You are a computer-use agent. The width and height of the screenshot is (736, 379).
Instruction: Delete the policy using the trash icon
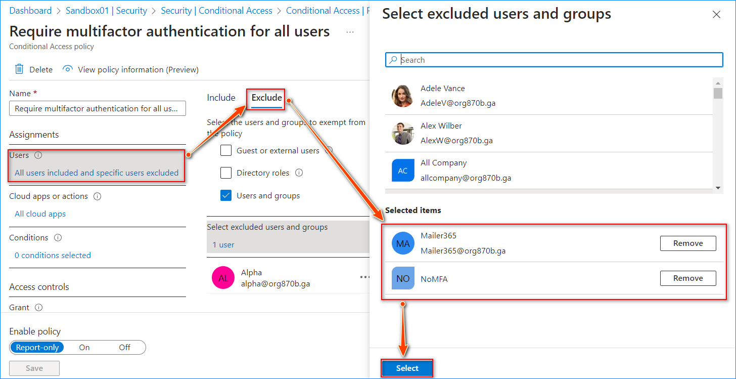(19, 69)
